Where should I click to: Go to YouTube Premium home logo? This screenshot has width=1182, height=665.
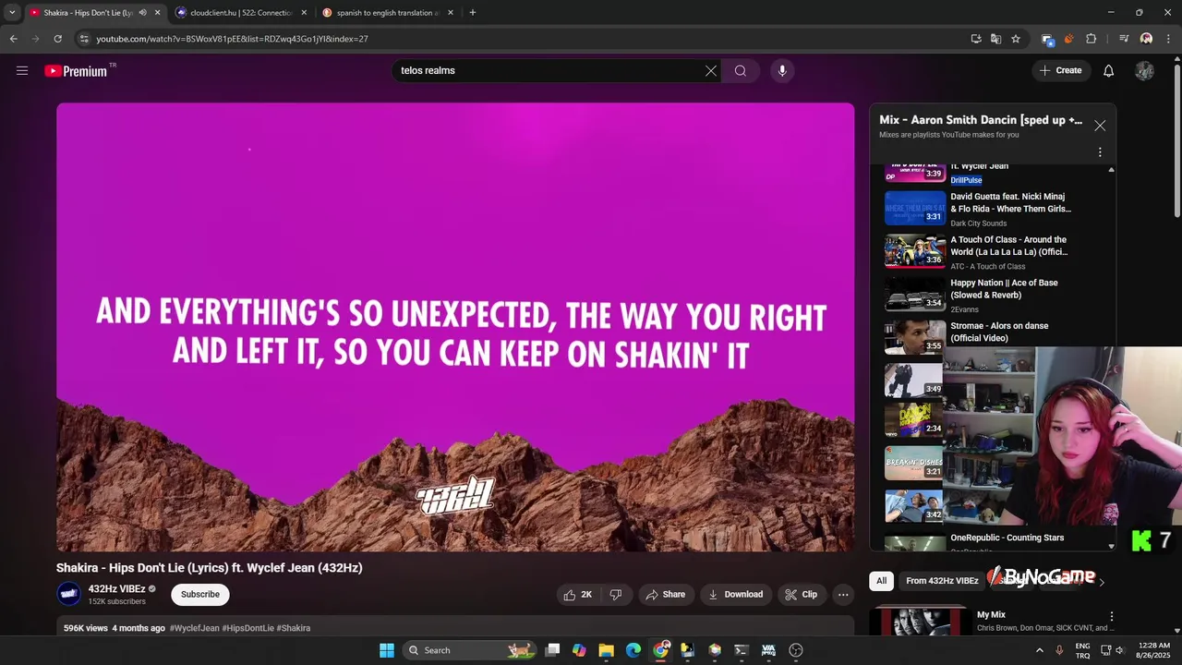click(77, 71)
